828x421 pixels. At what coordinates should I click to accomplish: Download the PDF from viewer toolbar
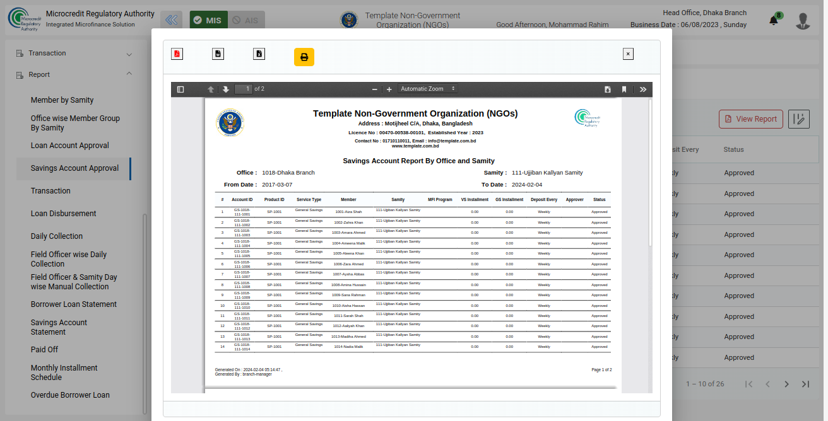pyautogui.click(x=608, y=89)
